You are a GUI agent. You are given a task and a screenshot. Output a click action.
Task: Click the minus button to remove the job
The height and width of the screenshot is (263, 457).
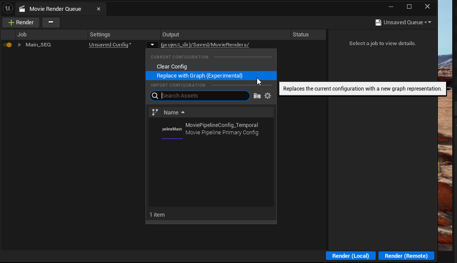[51, 23]
